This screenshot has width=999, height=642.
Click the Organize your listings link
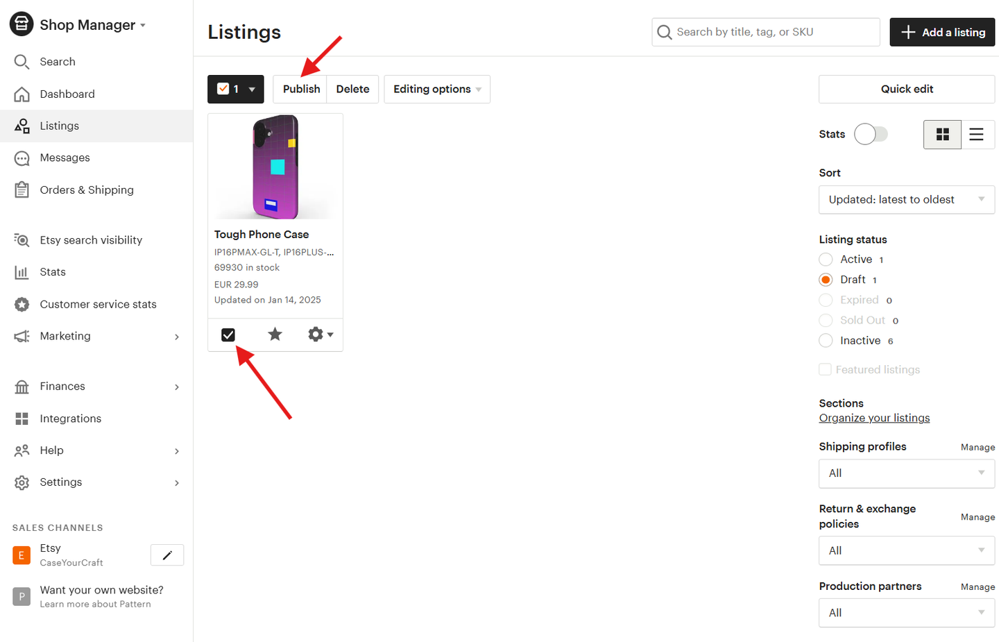click(x=874, y=417)
